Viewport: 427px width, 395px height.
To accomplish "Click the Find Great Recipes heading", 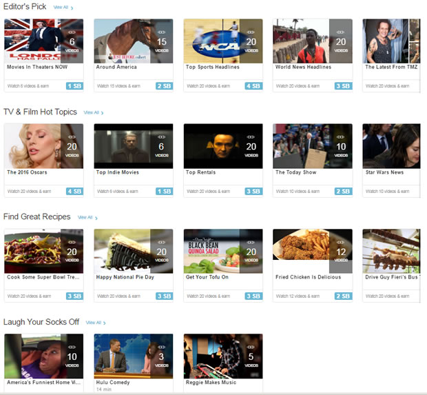I will (37, 216).
